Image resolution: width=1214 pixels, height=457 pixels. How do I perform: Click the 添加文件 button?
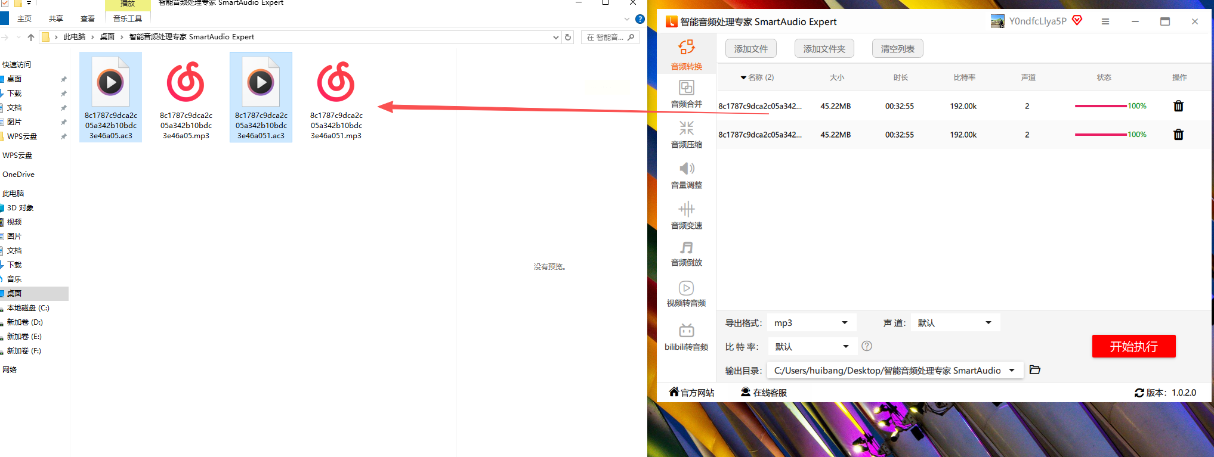751,49
